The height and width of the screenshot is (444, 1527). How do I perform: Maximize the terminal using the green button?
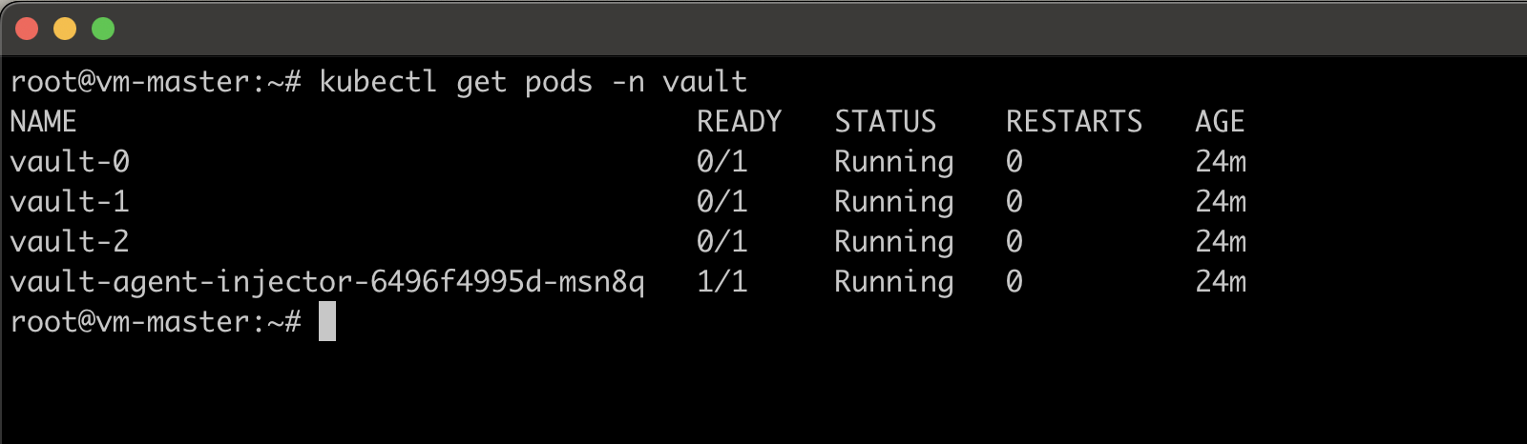pyautogui.click(x=103, y=30)
